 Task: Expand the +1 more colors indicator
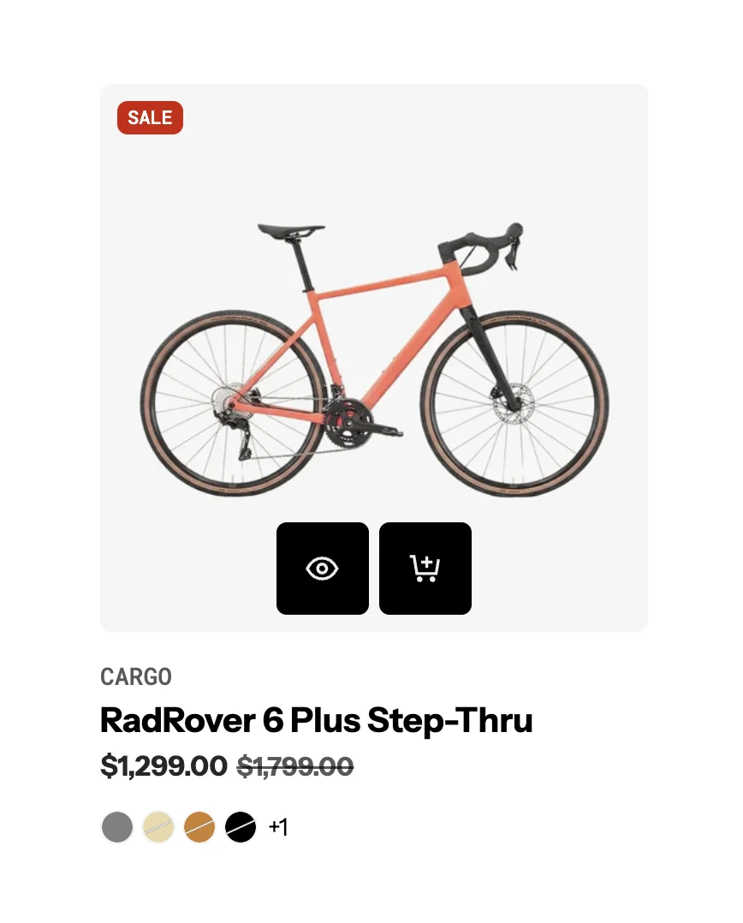278,827
